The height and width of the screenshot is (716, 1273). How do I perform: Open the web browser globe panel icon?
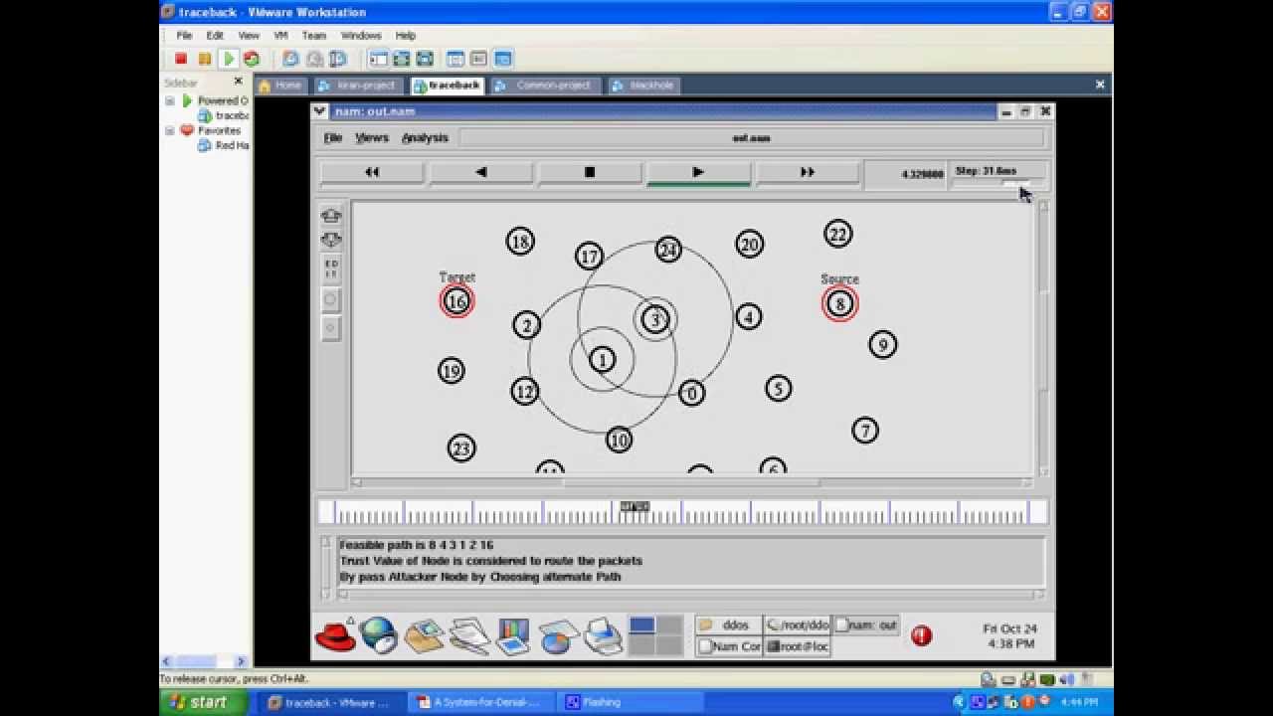tap(379, 635)
